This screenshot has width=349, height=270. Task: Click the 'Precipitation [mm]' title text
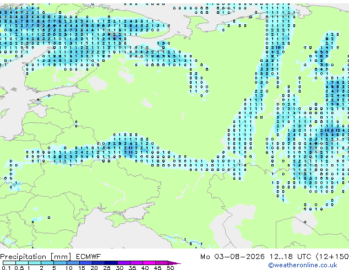[36, 257]
